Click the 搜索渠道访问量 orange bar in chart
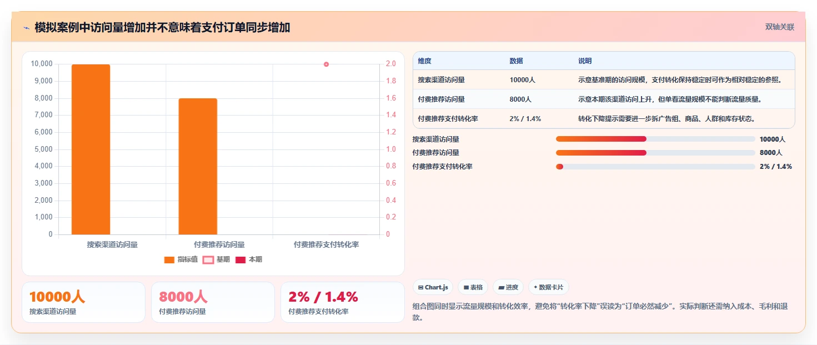This screenshot has height=345, width=817. [91, 149]
